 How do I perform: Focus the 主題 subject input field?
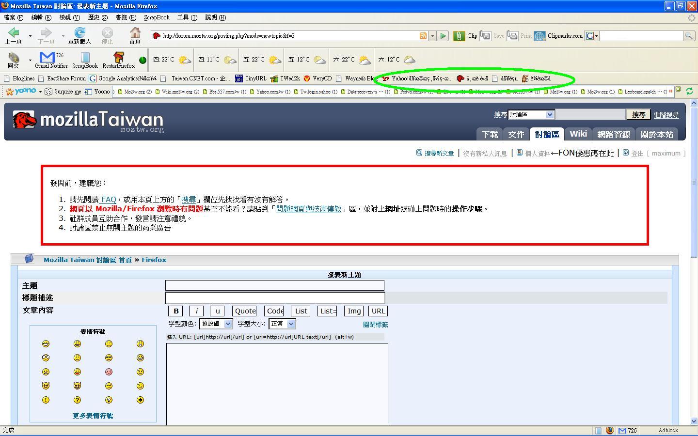click(x=275, y=285)
